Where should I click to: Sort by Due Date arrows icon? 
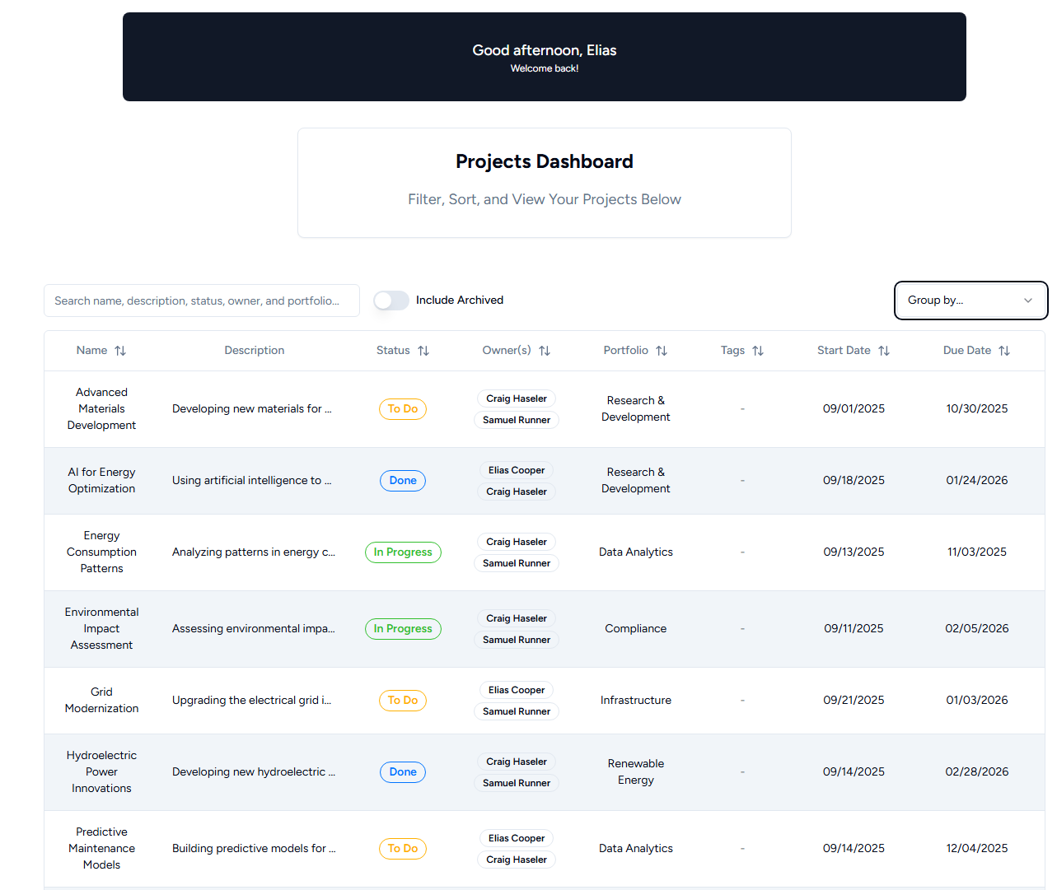(x=1004, y=351)
